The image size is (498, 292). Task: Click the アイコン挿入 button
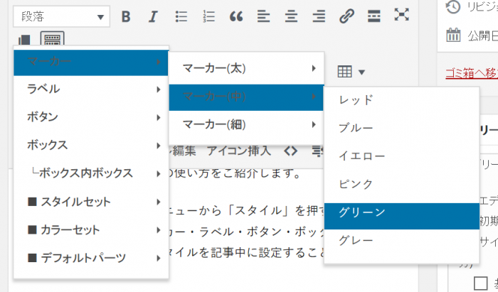click(x=238, y=150)
